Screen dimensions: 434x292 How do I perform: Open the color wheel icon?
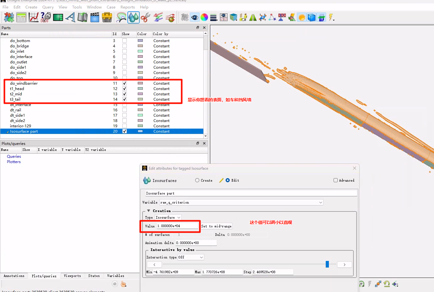click(204, 18)
